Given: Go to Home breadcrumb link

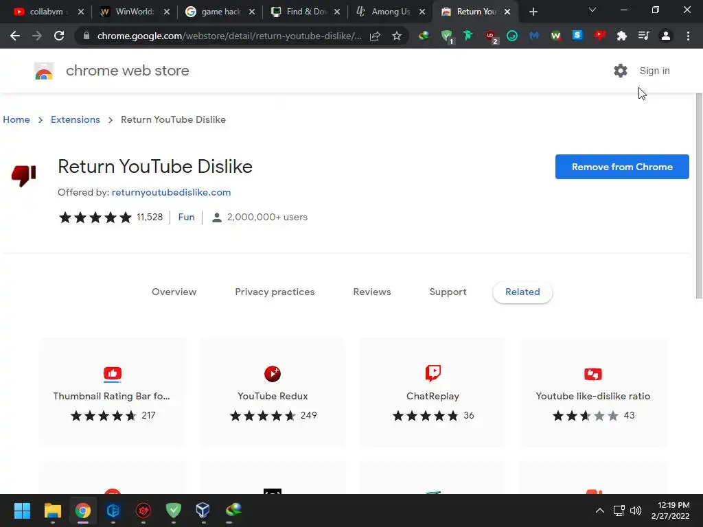Looking at the screenshot, I should 16,119.
